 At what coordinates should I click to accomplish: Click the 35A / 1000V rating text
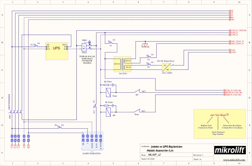[x=167, y=73]
